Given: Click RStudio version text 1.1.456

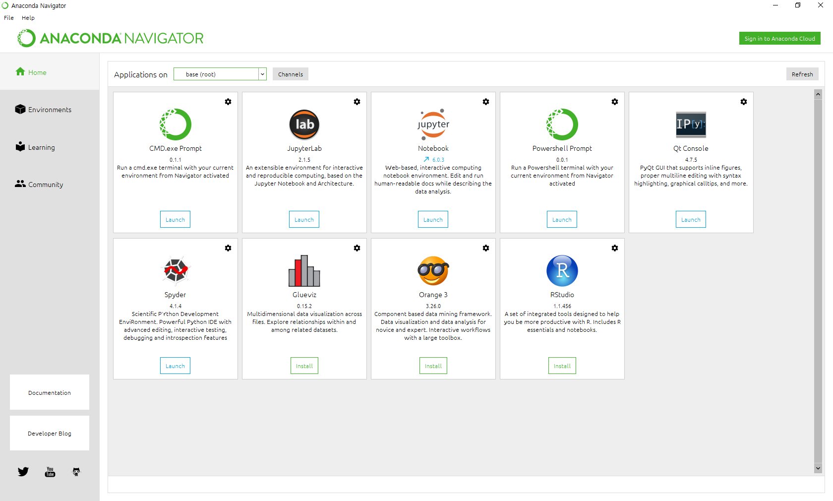Looking at the screenshot, I should pos(562,306).
